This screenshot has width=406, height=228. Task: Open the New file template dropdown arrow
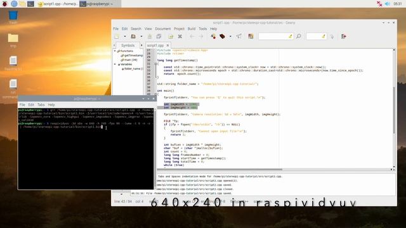124,37
